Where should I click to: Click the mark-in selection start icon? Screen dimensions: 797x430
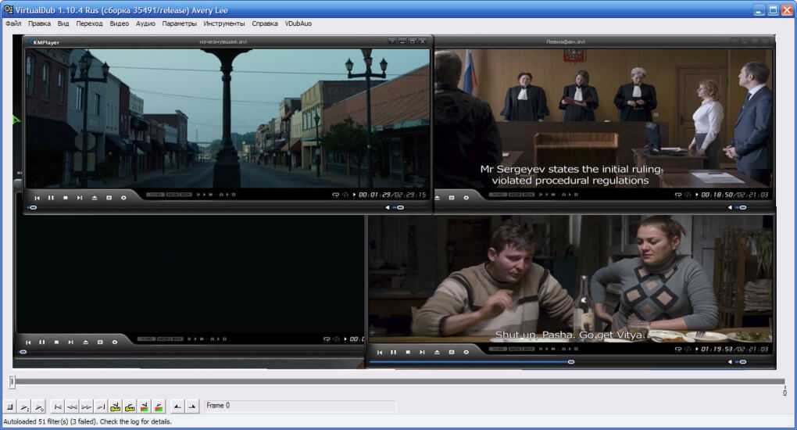(x=177, y=407)
